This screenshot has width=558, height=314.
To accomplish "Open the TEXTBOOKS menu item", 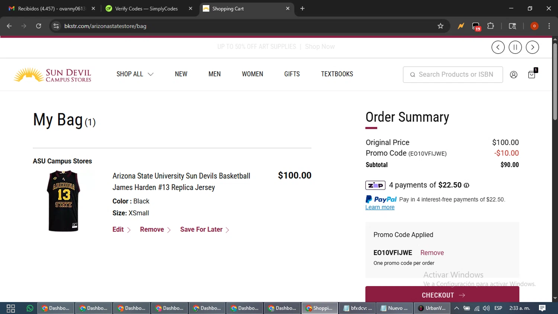I will click(x=337, y=74).
